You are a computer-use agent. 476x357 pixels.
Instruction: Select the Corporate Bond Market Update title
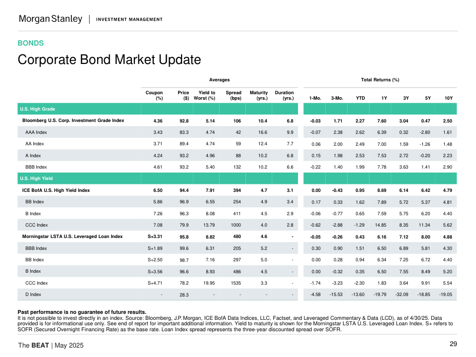[109, 60]
